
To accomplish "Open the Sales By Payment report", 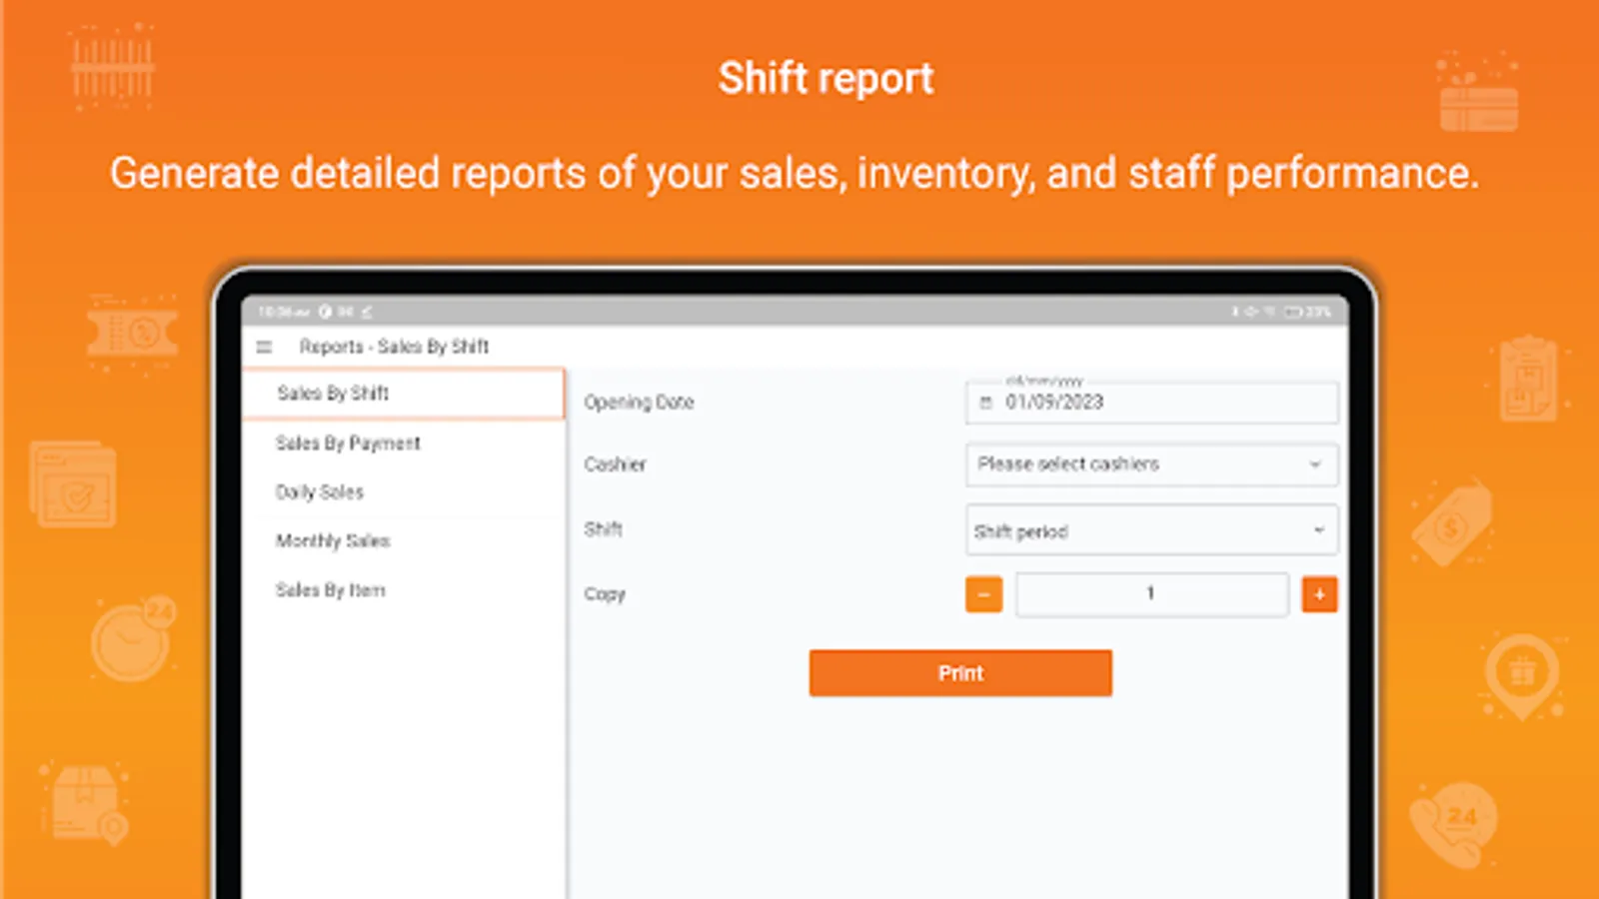I will [404, 443].
